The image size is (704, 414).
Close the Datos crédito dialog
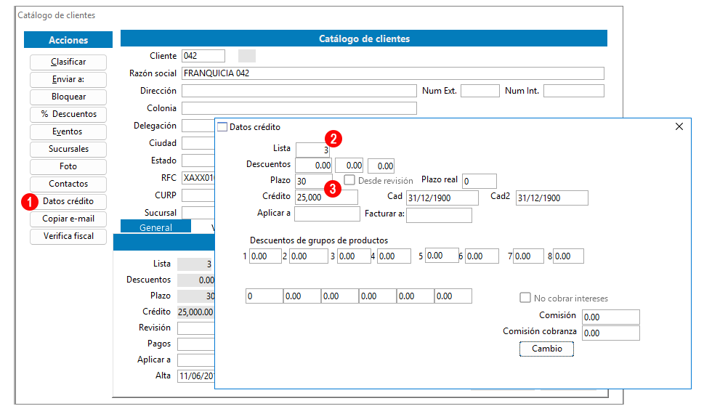679,126
